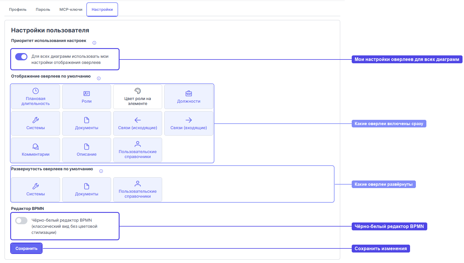
Task: Click wrench icon of Системы in Развернутость section
Action: coord(36,186)
